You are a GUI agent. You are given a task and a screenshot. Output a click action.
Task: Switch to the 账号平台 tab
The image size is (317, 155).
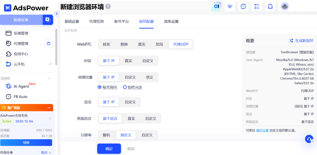click(121, 21)
